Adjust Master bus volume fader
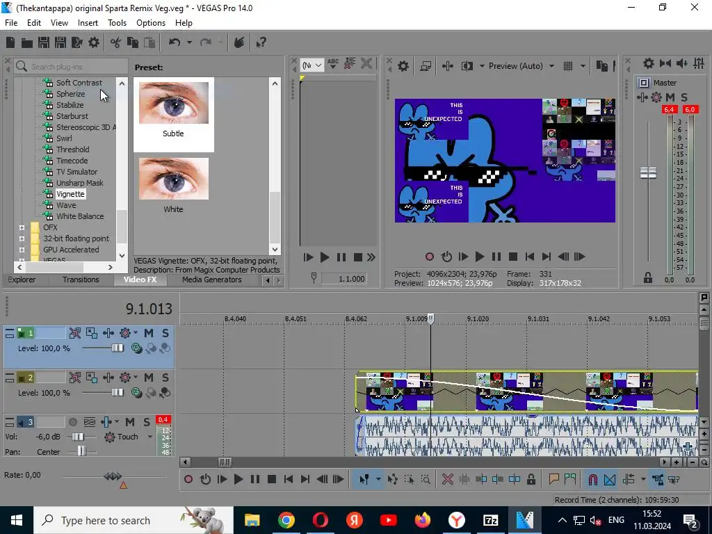Image resolution: width=712 pixels, height=534 pixels. tap(649, 172)
